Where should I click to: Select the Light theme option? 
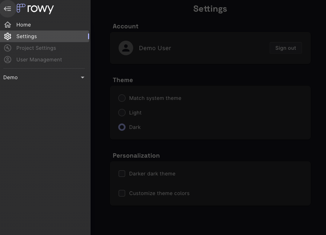click(x=122, y=113)
